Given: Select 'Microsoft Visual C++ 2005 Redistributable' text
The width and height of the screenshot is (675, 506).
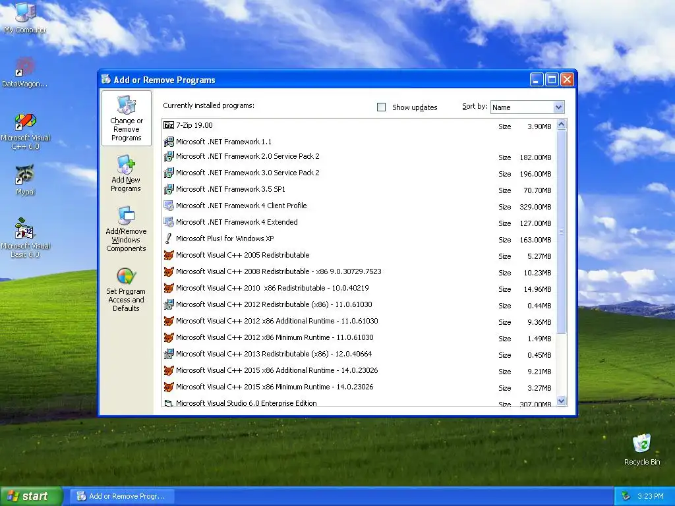Looking at the screenshot, I should (x=243, y=255).
